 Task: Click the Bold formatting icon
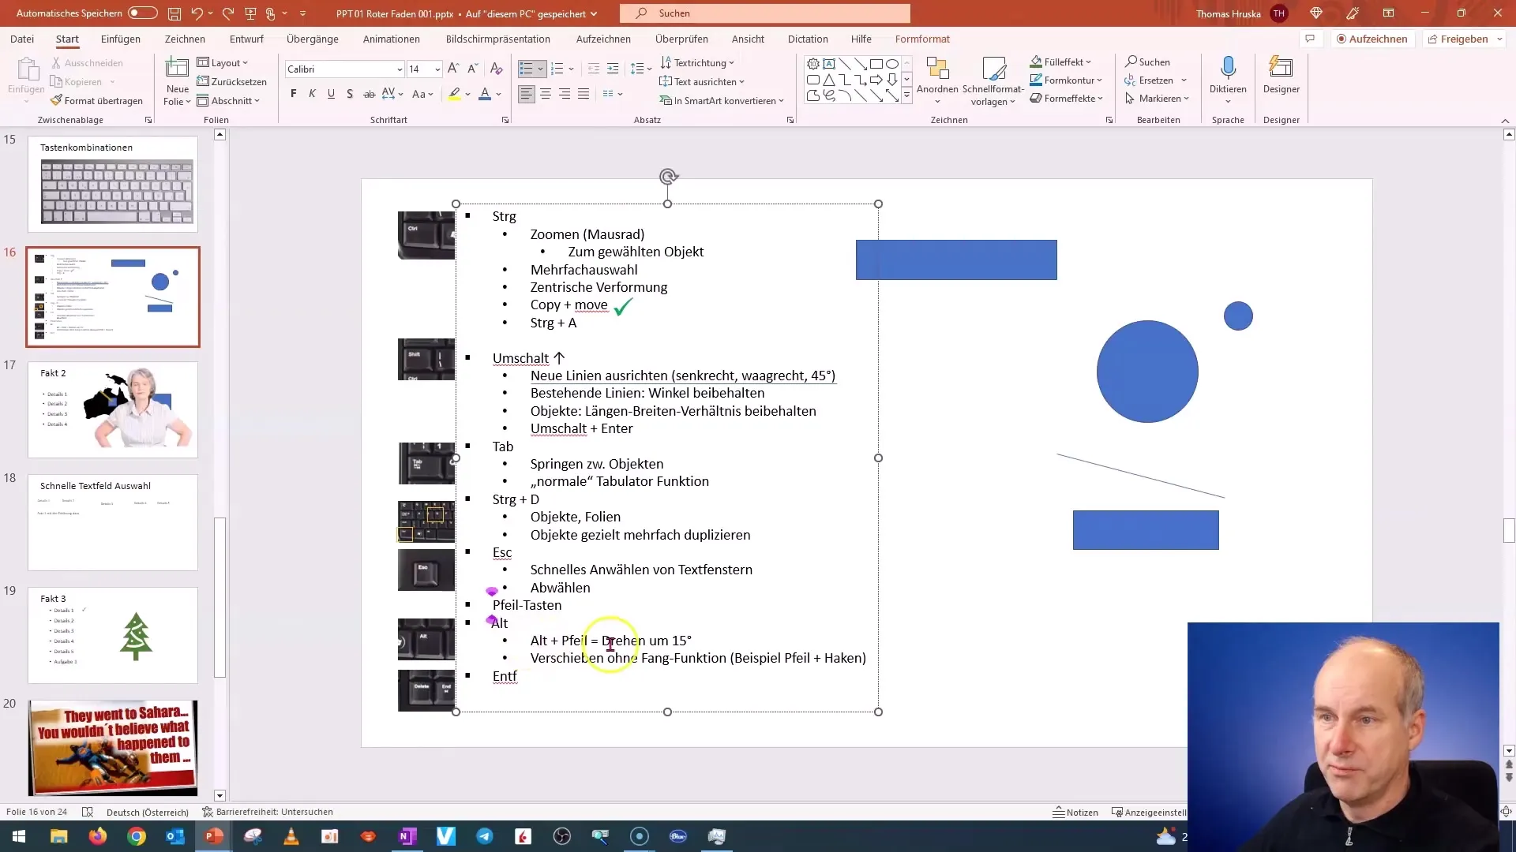click(294, 94)
